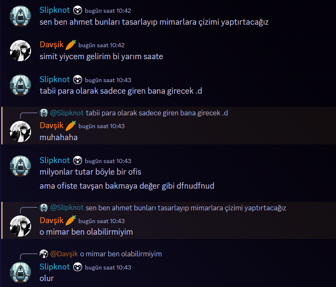This screenshot has height=287, width=336.
Task: Jump to the quoted 'sen ben ahmet bunları' reply preview
Action: tap(186, 208)
